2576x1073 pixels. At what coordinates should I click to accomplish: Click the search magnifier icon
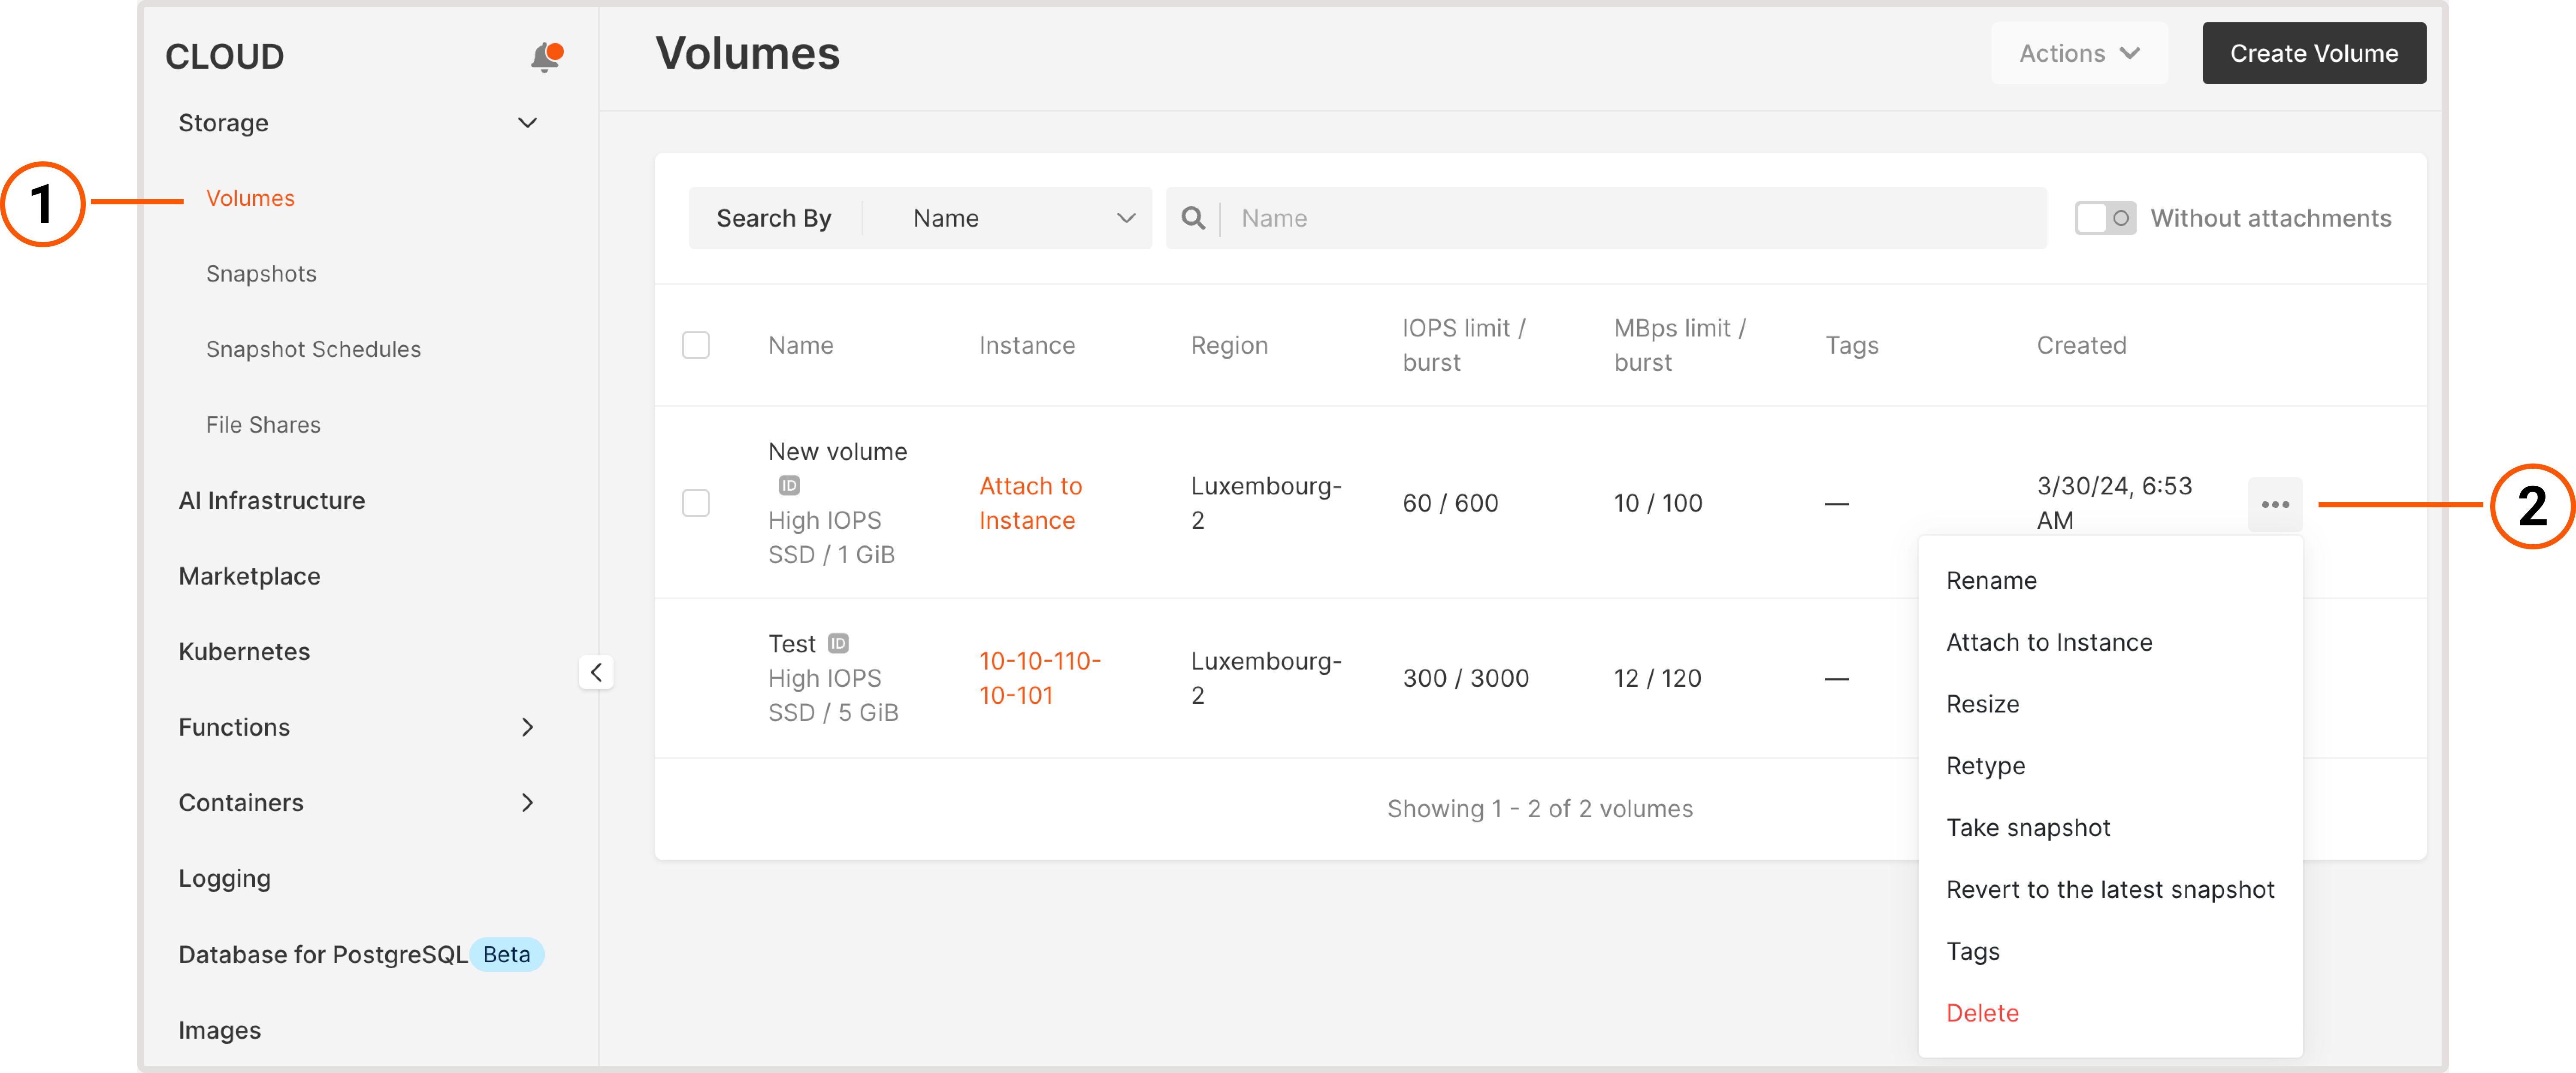click(1194, 217)
